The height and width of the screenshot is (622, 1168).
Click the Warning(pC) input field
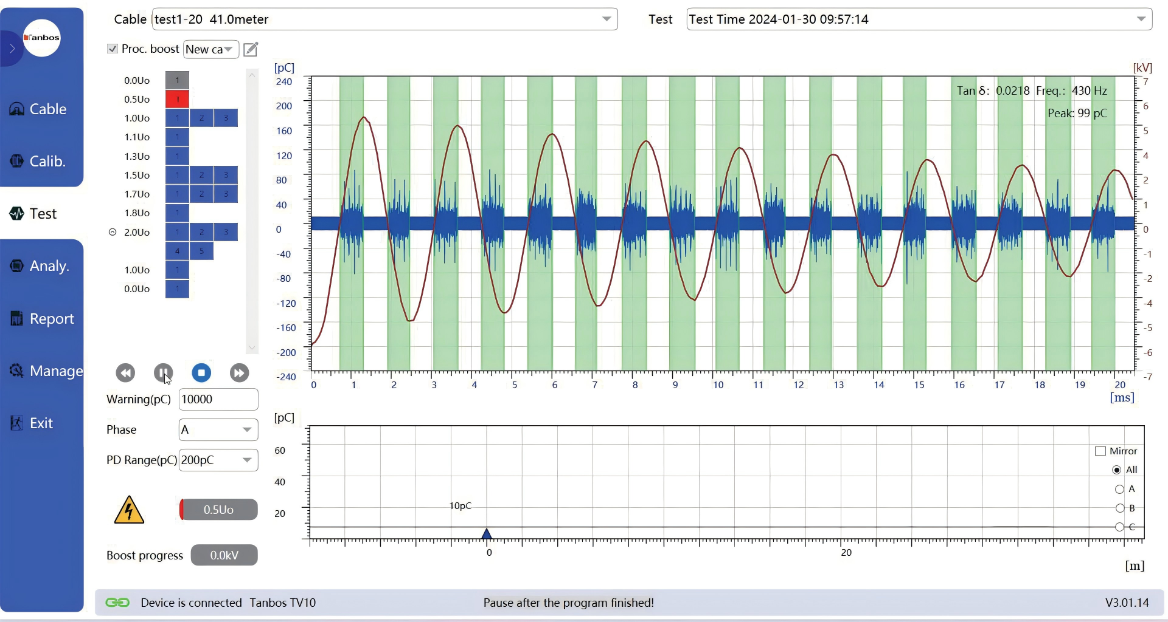pyautogui.click(x=218, y=399)
